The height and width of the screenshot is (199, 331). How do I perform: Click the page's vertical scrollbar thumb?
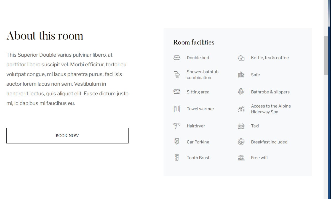click(x=326, y=55)
